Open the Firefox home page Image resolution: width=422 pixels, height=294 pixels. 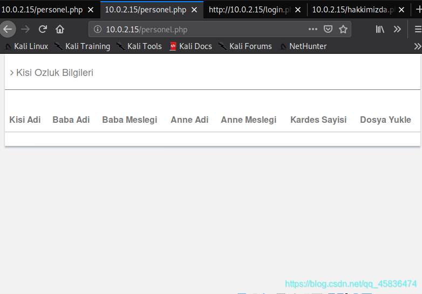pos(60,29)
